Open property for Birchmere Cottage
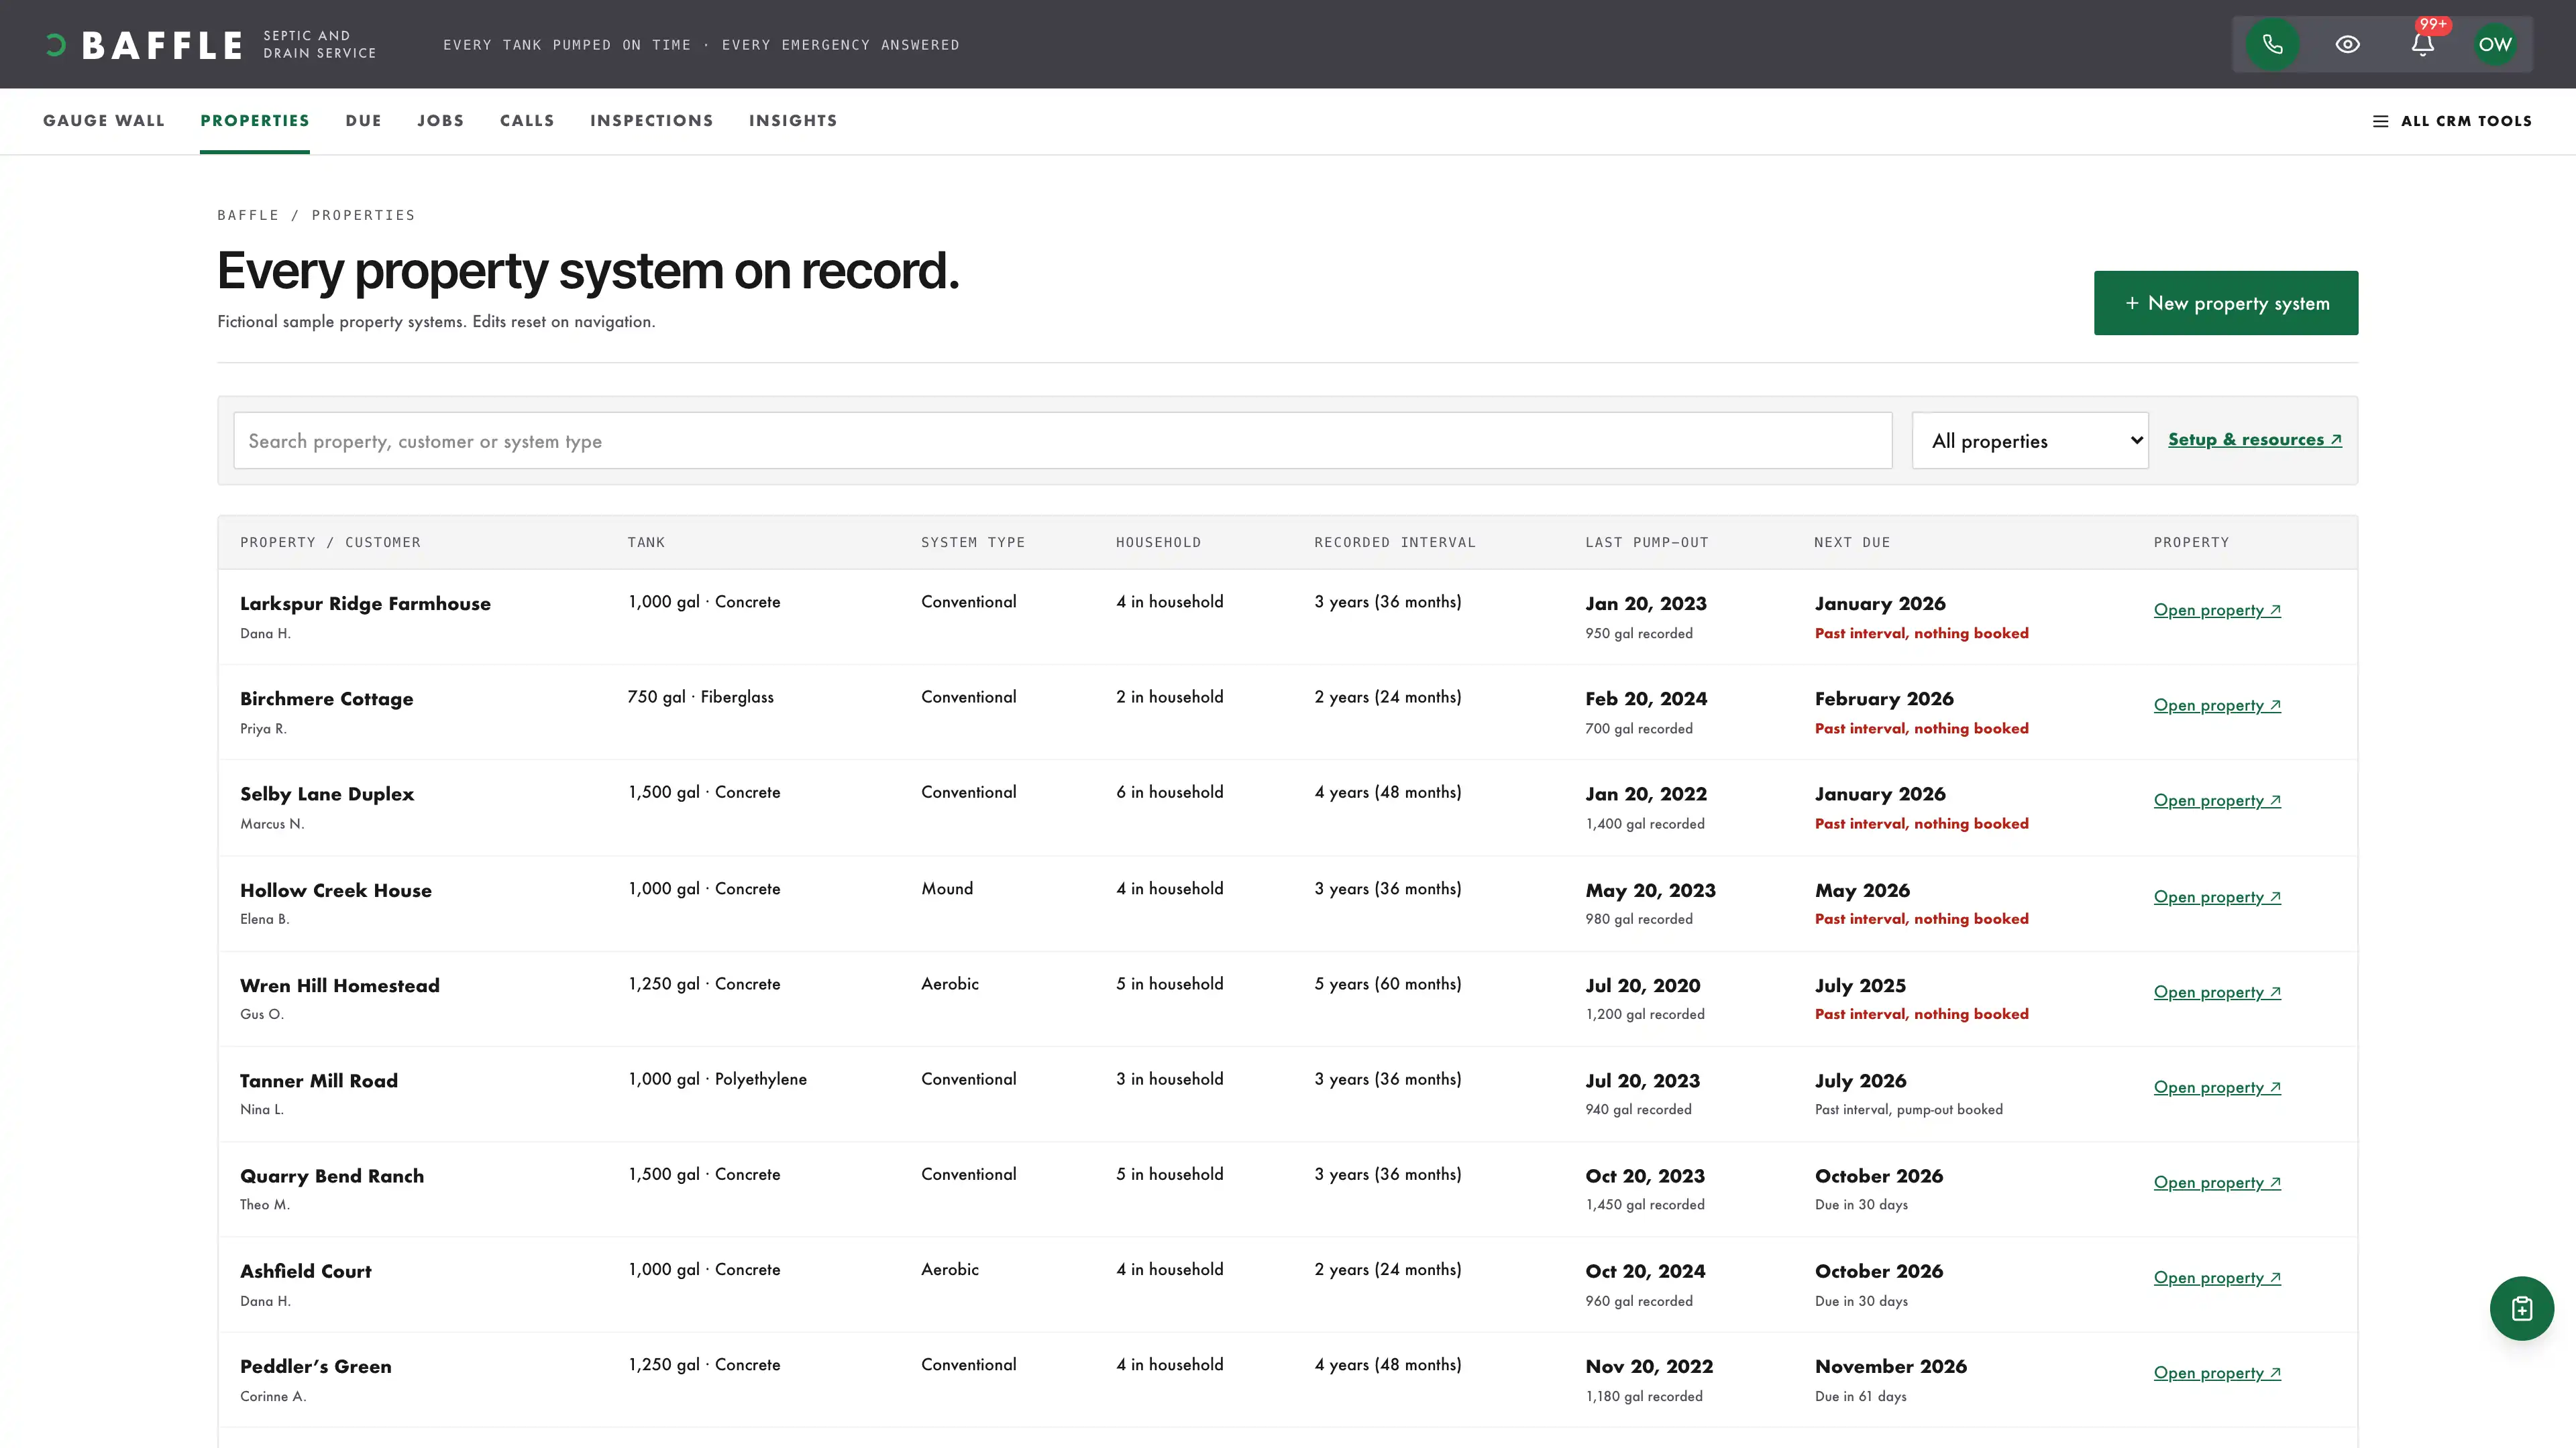The width and height of the screenshot is (2576, 1448). pyautogui.click(x=2217, y=705)
